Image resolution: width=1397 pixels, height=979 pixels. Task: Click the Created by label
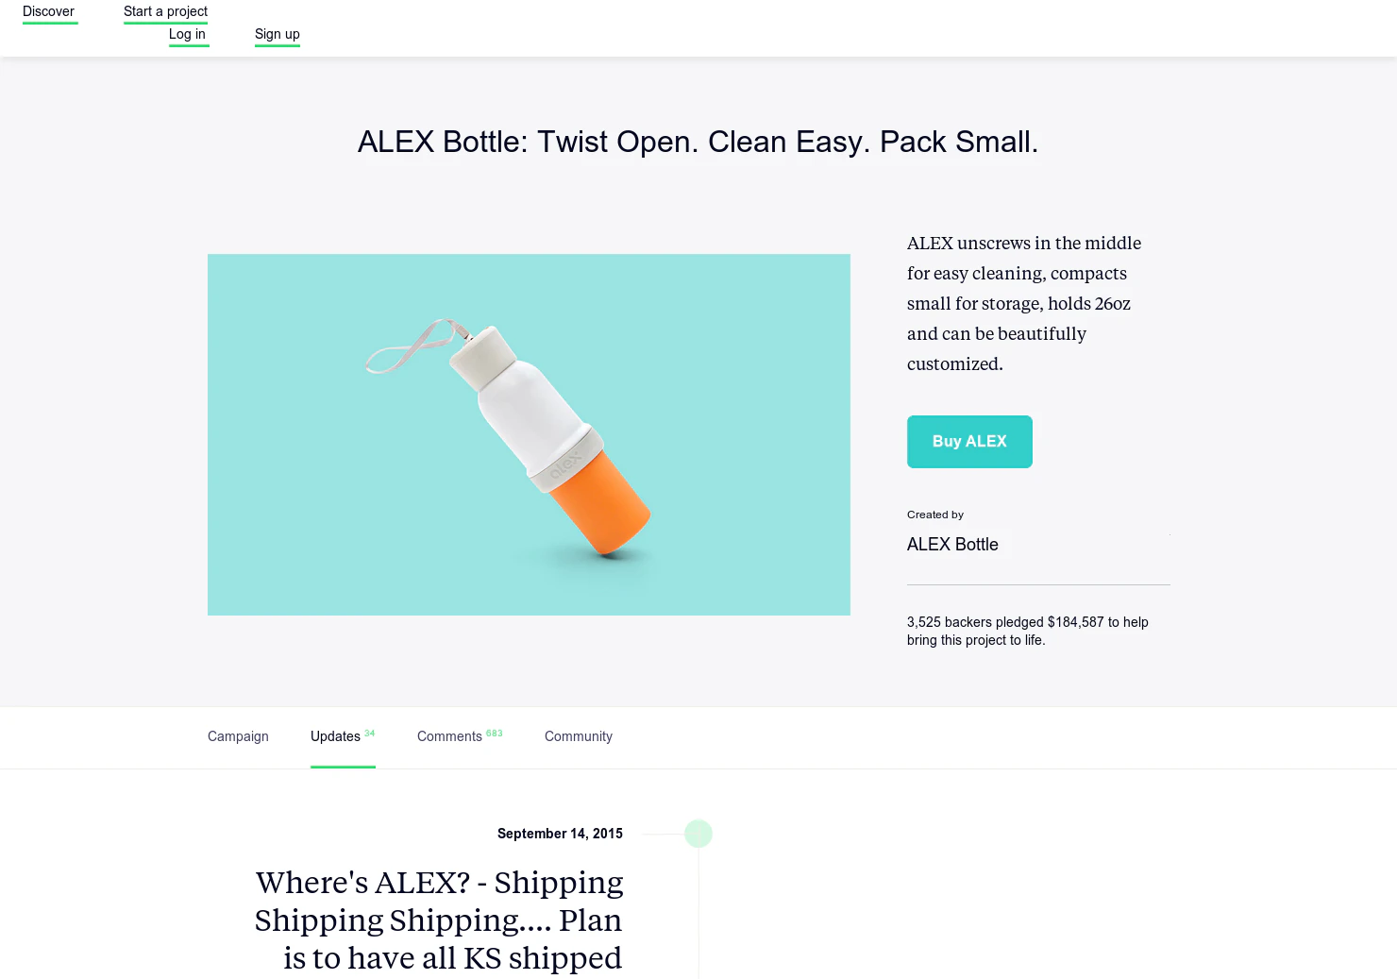(935, 515)
